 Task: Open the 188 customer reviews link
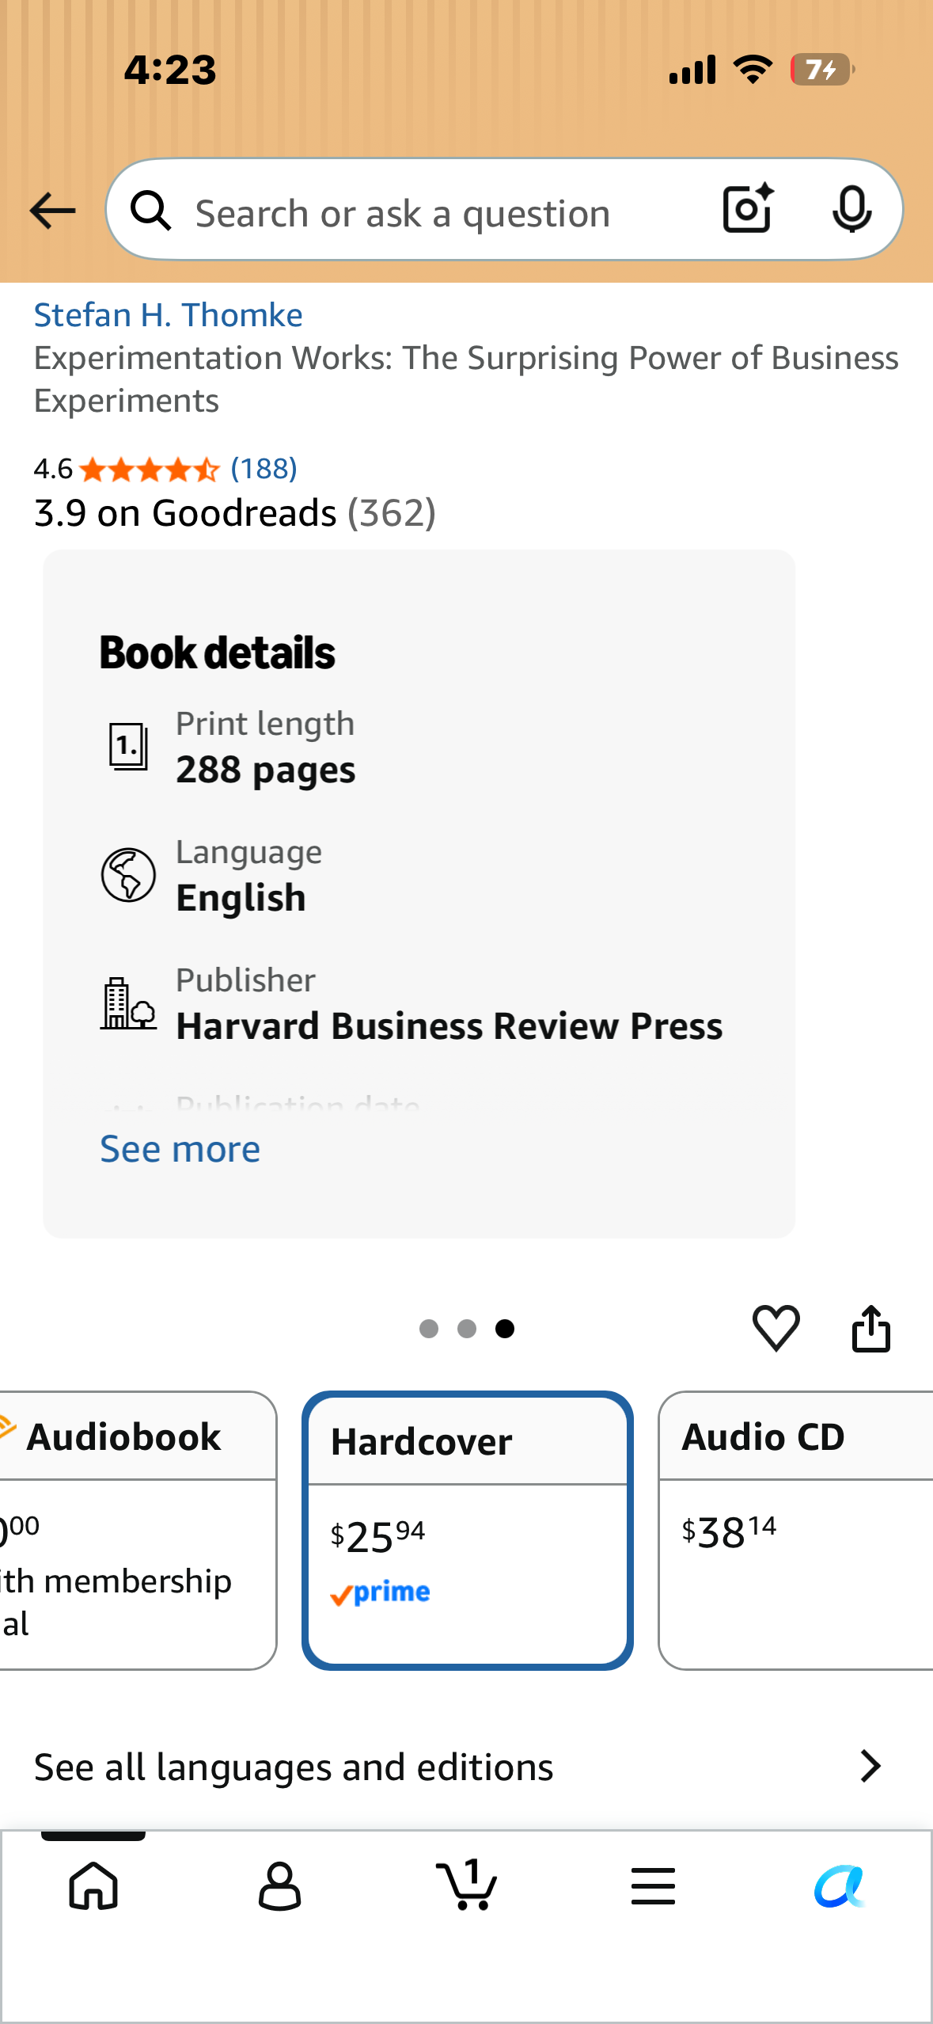pyautogui.click(x=264, y=469)
